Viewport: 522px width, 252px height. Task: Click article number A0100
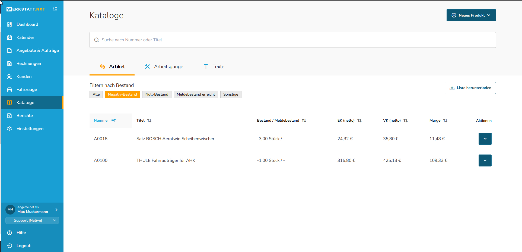[101, 160]
